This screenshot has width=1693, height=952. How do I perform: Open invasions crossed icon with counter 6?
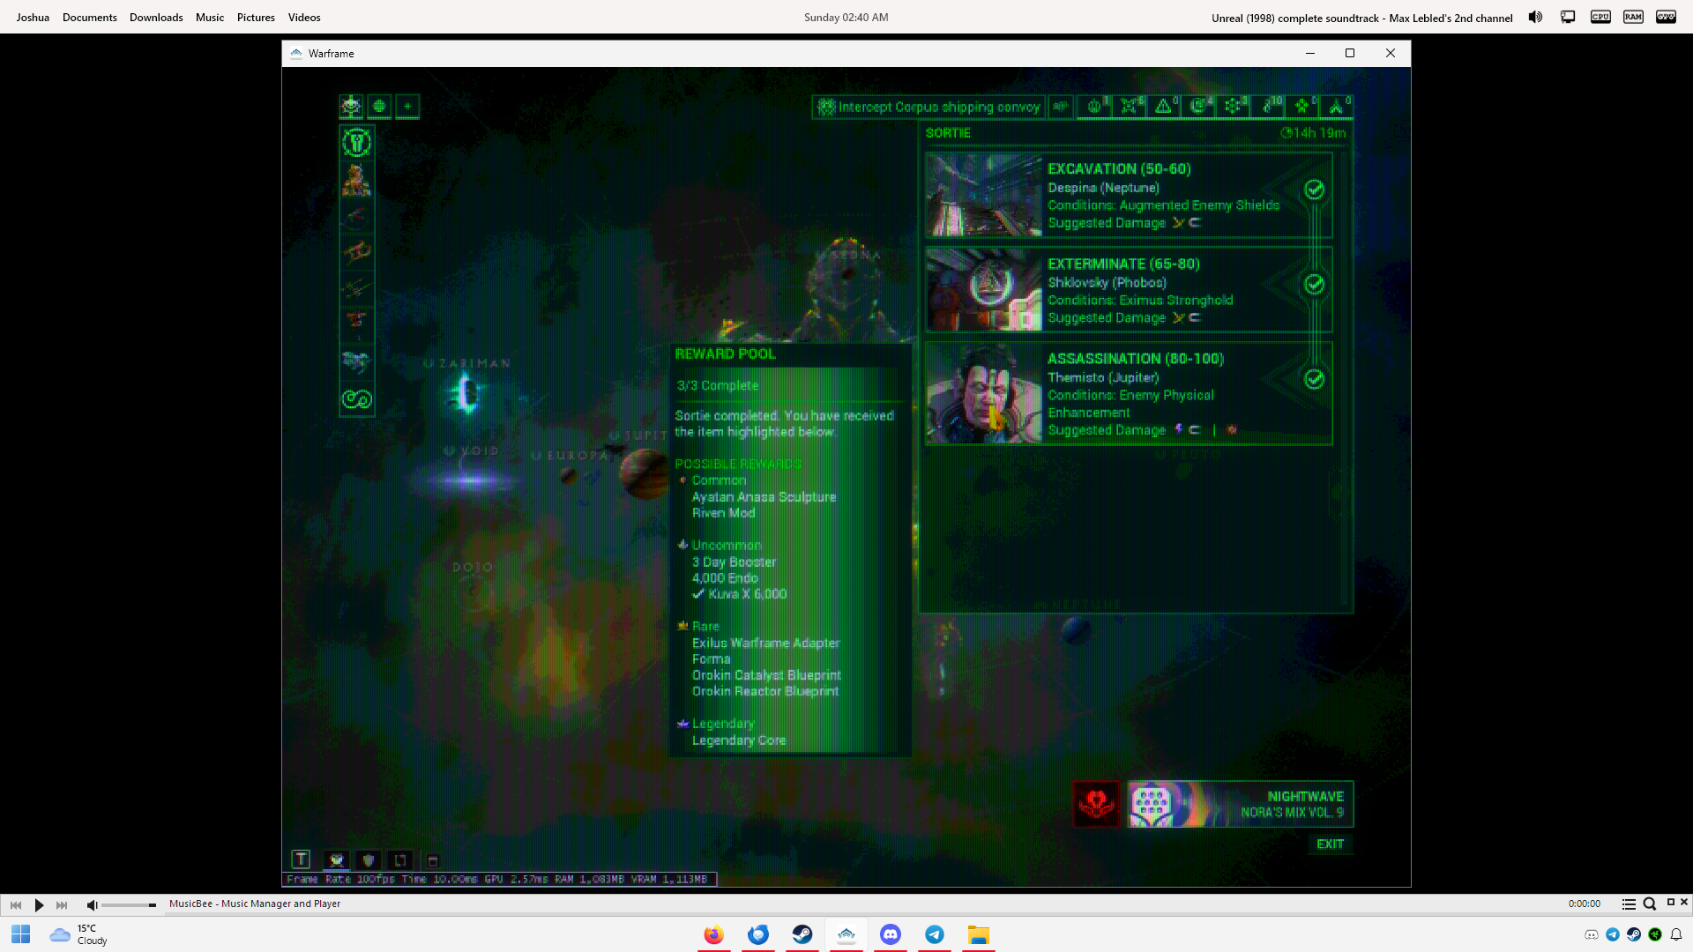pos(1130,107)
